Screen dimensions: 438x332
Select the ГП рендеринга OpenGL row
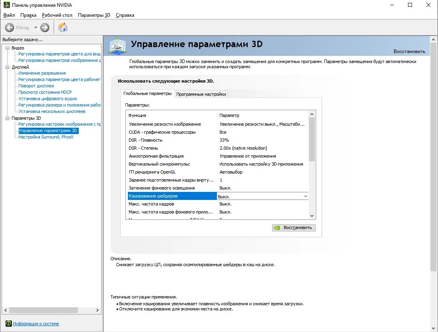coord(218,172)
